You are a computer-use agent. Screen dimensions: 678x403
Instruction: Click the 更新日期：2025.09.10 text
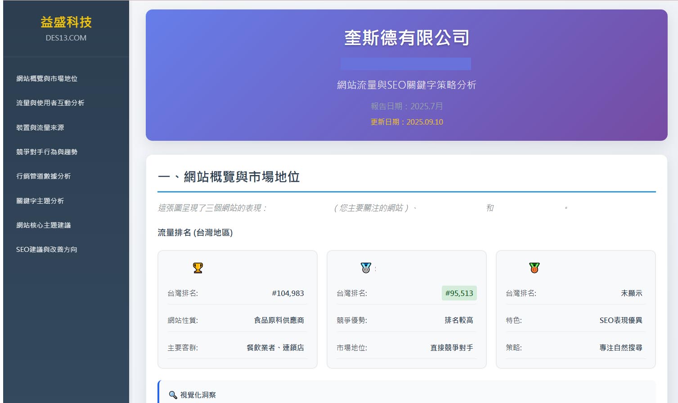(x=407, y=122)
